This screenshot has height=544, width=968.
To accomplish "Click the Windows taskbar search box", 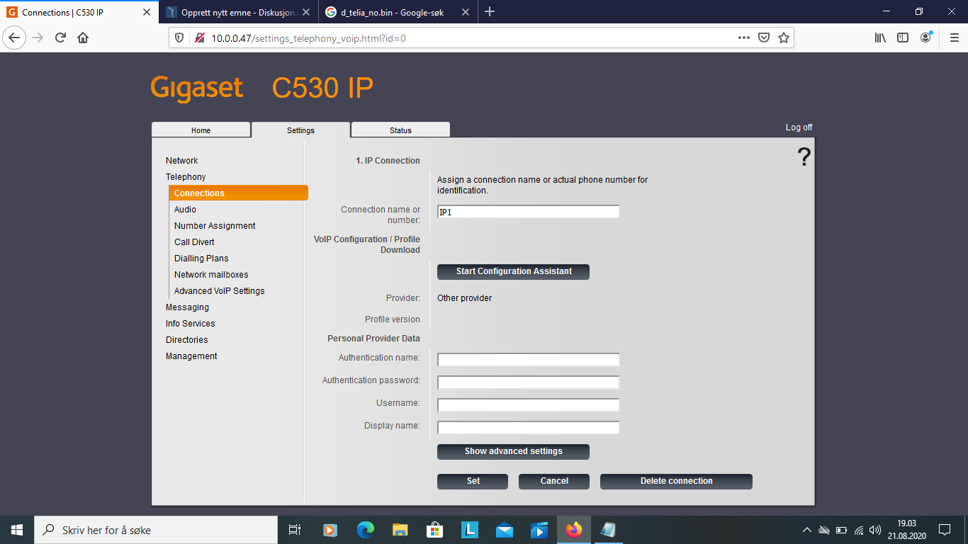I will (x=156, y=530).
